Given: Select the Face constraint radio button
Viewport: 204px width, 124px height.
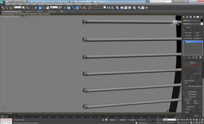Looking at the screenshot, I should click(x=185, y=103).
